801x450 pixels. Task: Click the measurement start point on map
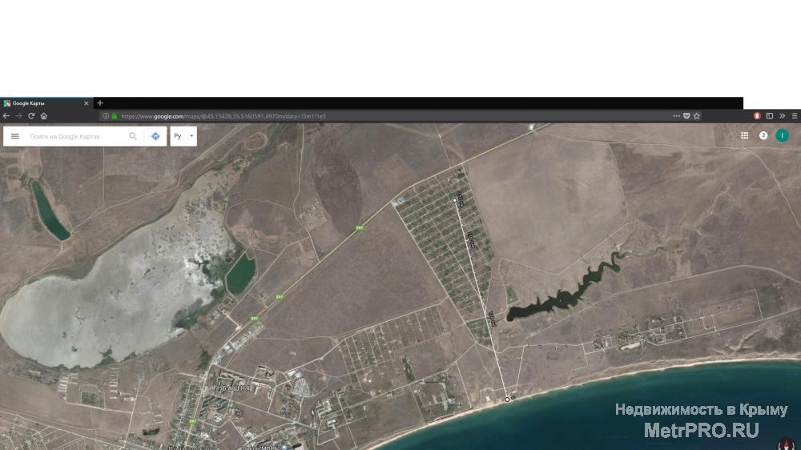click(x=455, y=201)
